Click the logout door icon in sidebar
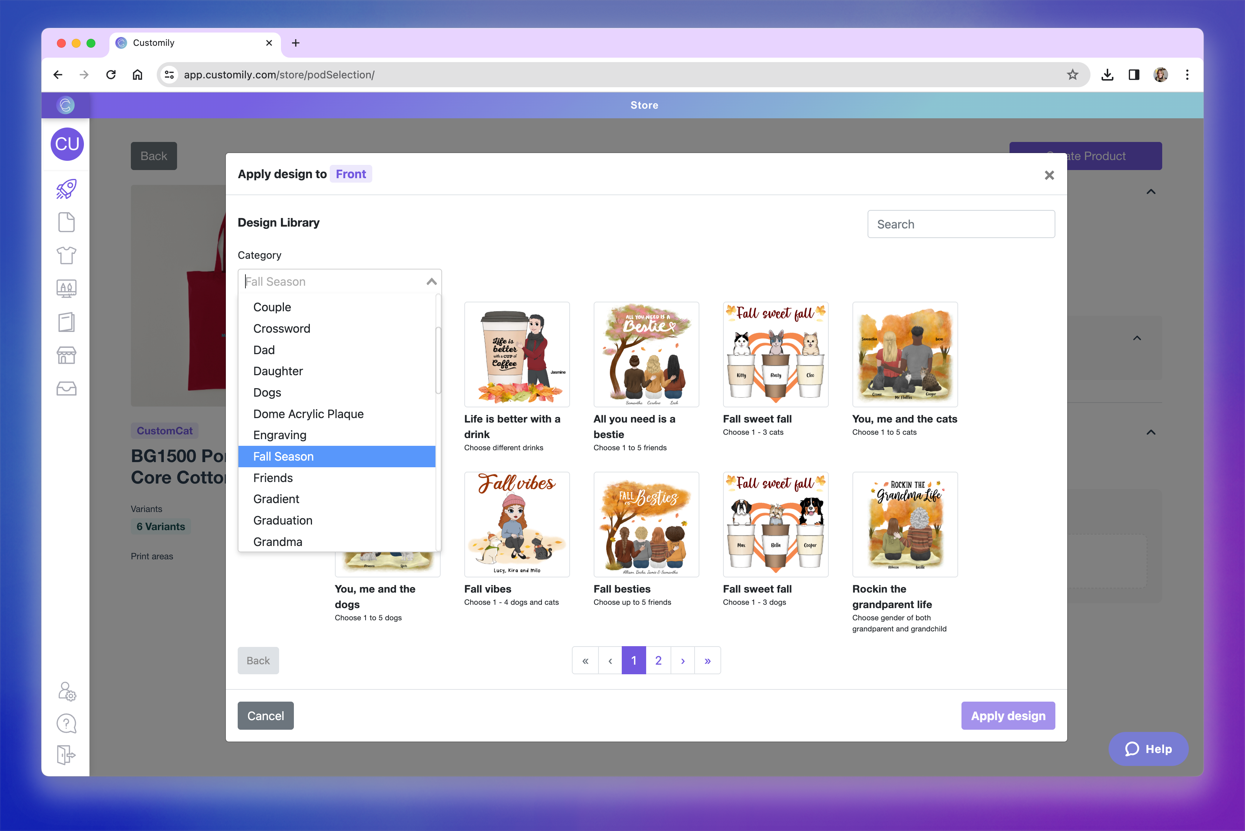The image size is (1245, 831). pyautogui.click(x=66, y=755)
